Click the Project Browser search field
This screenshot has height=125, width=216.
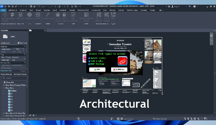click(14, 78)
